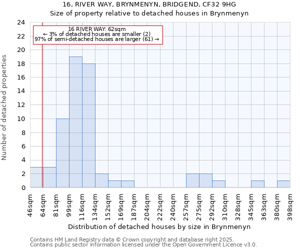Viewport: 300px width, 250px height.
Task: Click the x-axis tick label '46sqm'
Action: (30, 205)
